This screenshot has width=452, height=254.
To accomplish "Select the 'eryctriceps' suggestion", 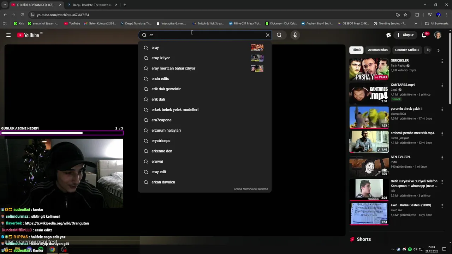I will [205, 141].
